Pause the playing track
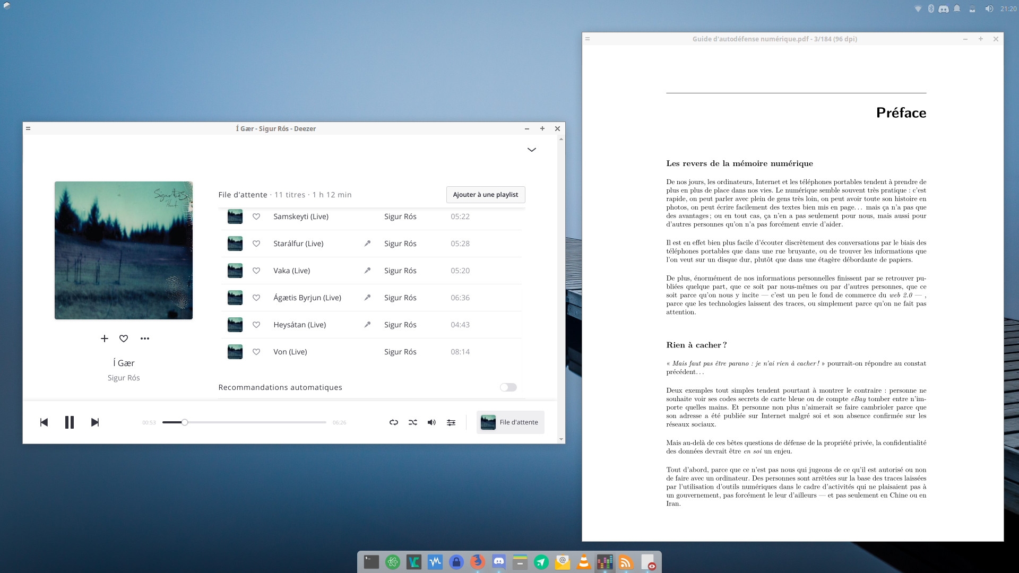 pos(70,422)
